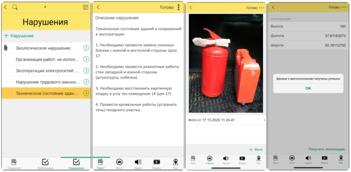Open Аудио tab on geolocation screen
Viewport: 351px width, 172px height.
point(308,160)
